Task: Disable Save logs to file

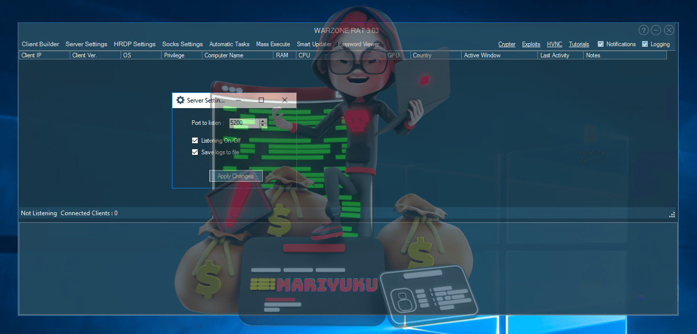Action: tap(195, 152)
